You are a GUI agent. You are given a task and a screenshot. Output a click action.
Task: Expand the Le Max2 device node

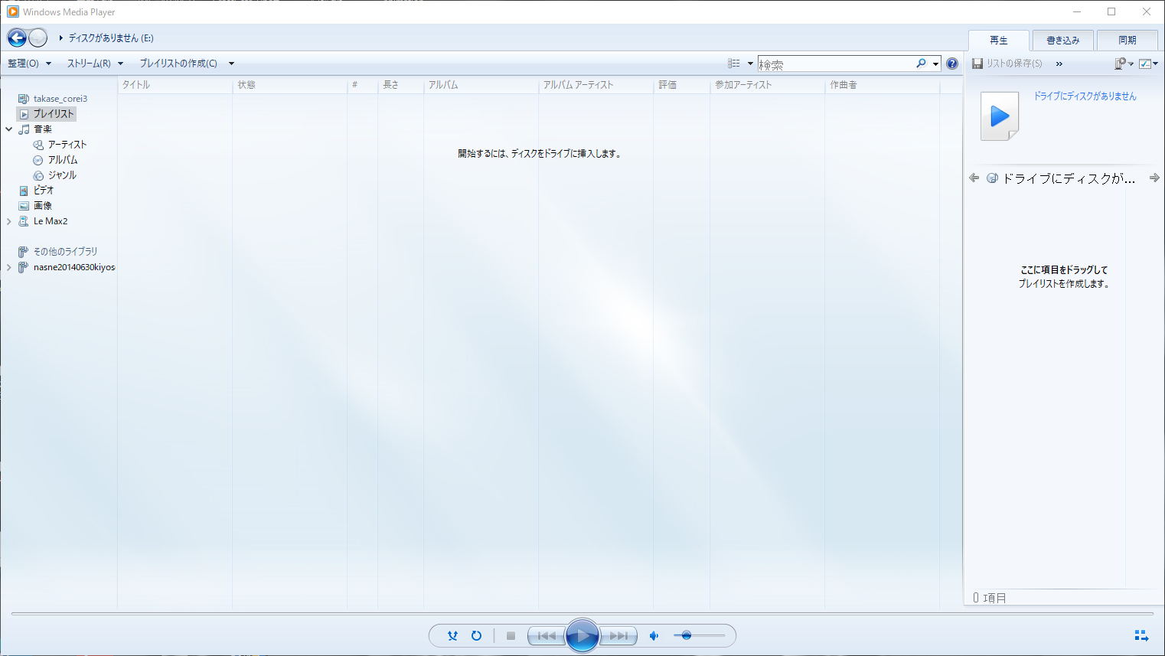8,221
